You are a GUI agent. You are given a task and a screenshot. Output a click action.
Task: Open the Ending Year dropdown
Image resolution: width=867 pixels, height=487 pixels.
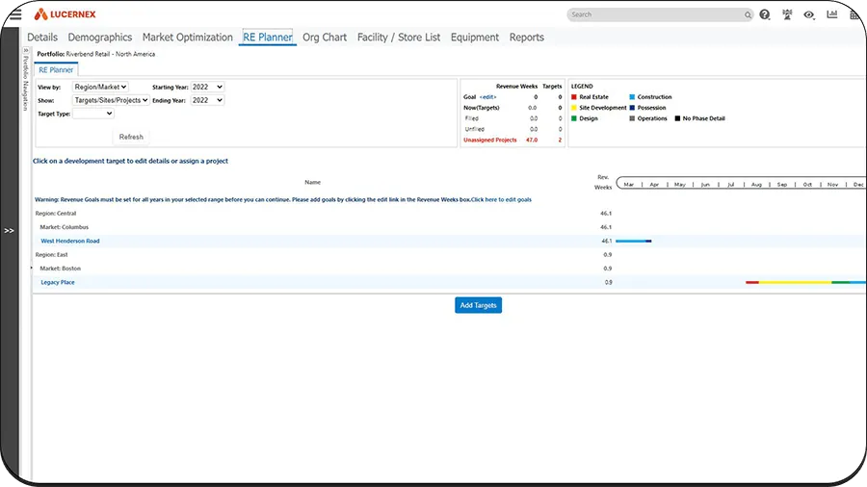click(x=207, y=100)
